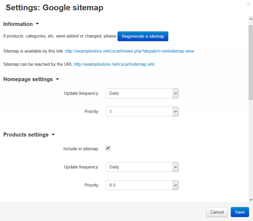Click the Homepage Update frequency label
Viewport: 253px width, 221px height.
click(x=82, y=93)
